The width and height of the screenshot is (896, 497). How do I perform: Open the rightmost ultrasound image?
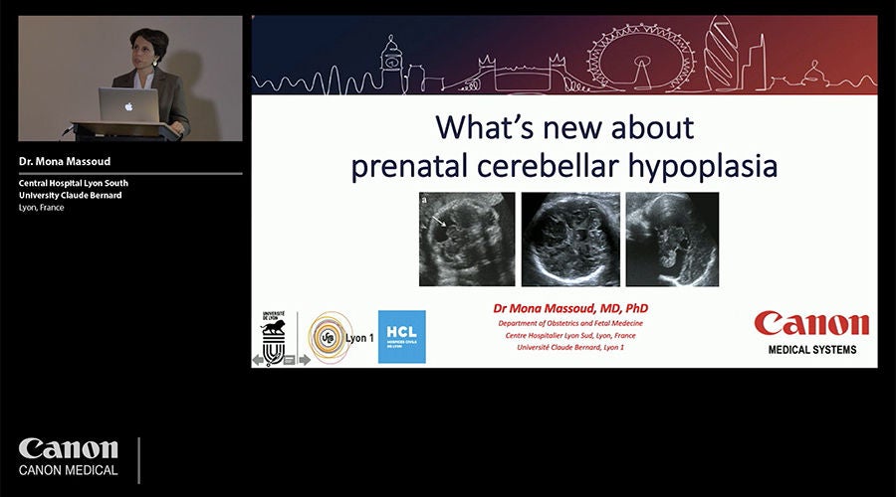pos(673,240)
